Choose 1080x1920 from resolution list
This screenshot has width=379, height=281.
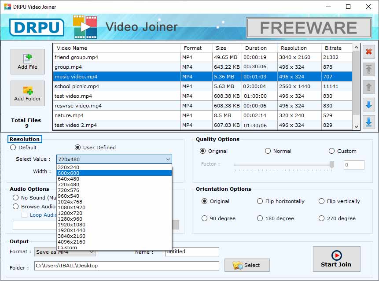[x=114, y=207]
